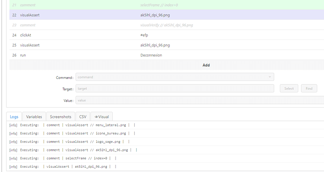
Task: Click the #efp target cell
Action: tap(144, 35)
